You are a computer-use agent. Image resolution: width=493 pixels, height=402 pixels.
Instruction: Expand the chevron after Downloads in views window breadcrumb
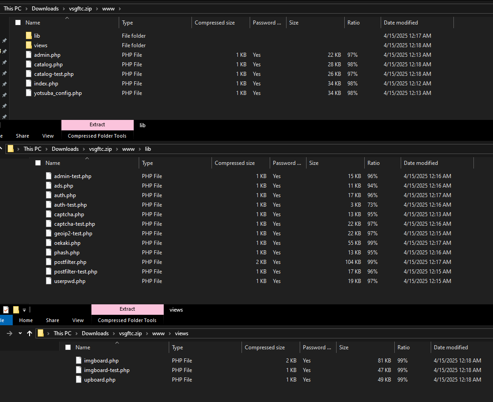pyautogui.click(x=114, y=333)
